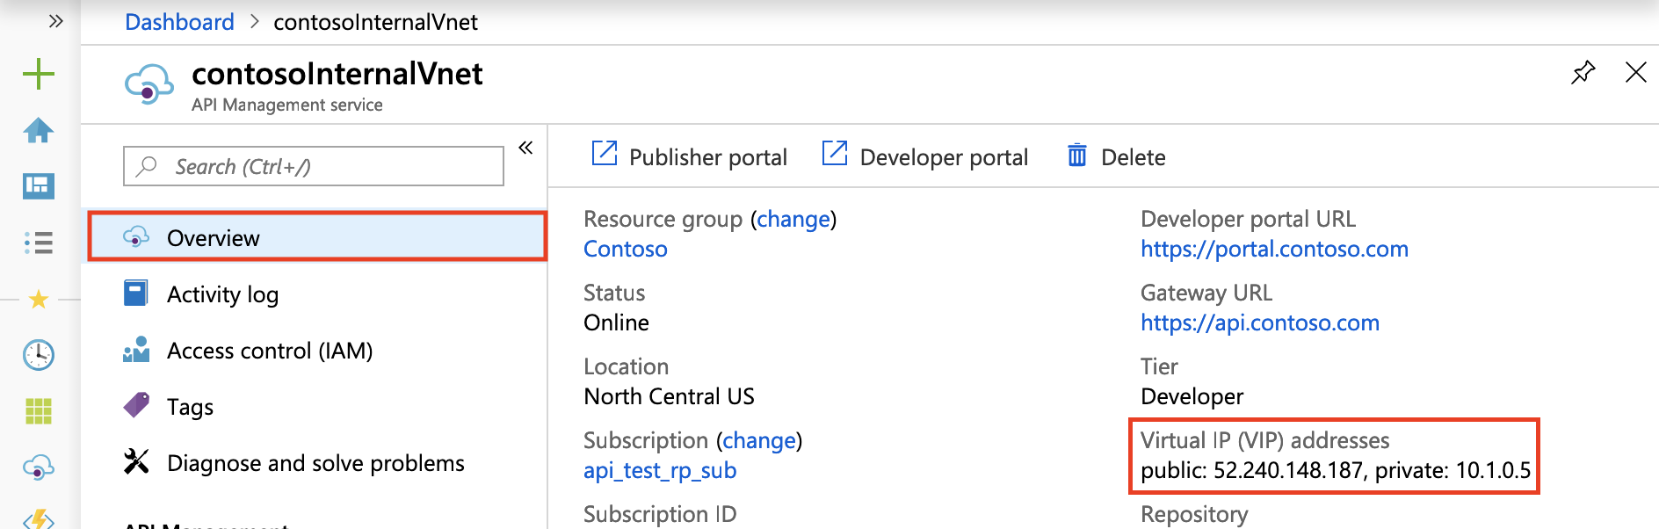Click the Delete toolbar button
The height and width of the screenshot is (529, 1659).
point(1116,156)
